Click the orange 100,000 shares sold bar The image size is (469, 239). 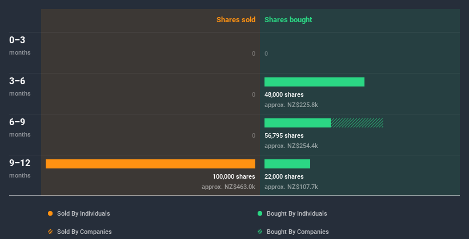(150, 164)
